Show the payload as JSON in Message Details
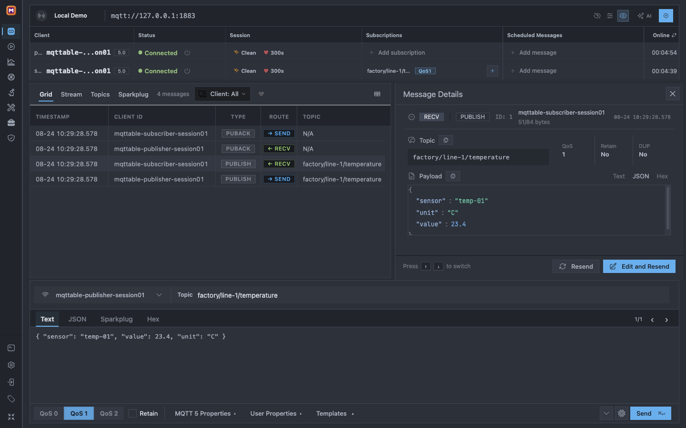The image size is (686, 428). (641, 176)
